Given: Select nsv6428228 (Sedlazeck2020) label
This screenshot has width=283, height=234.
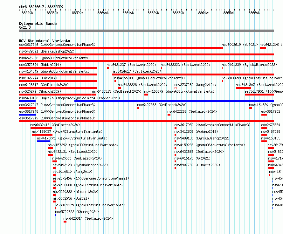Looking at the screenshot, I should (x=142, y=85).
